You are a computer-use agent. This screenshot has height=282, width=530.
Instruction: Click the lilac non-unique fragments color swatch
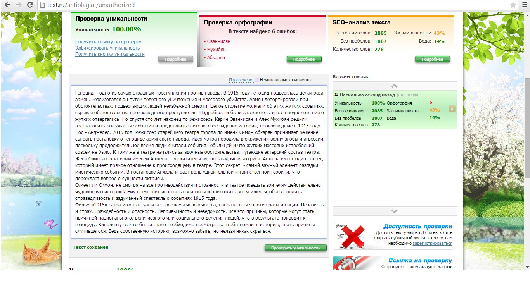coord(257,80)
